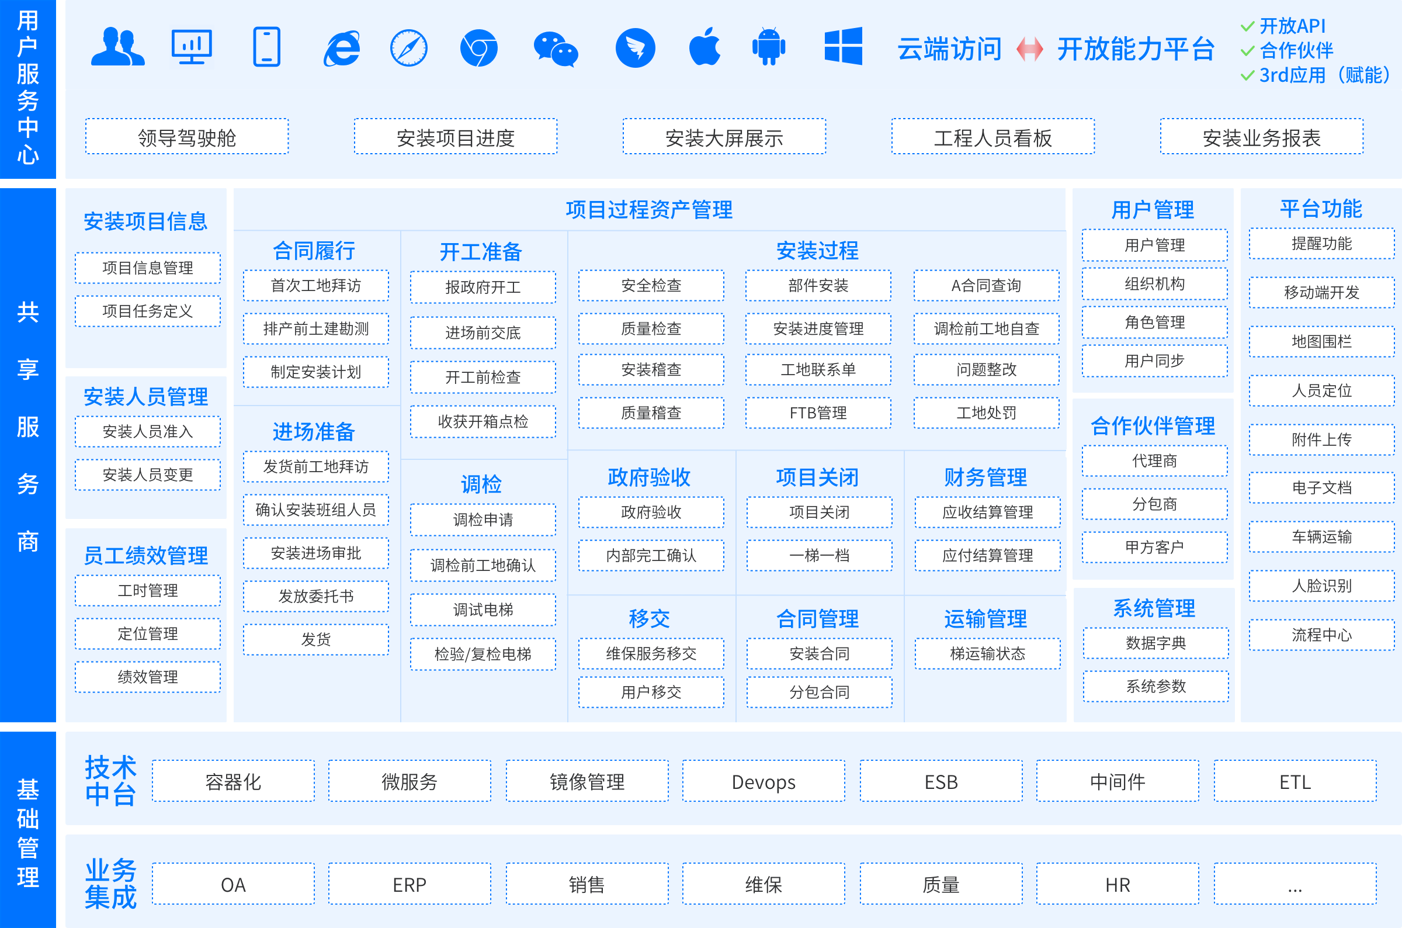Click 内部完工确认 box
The width and height of the screenshot is (1402, 928).
651,556
